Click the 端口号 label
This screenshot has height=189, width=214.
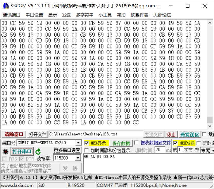coord(9,143)
